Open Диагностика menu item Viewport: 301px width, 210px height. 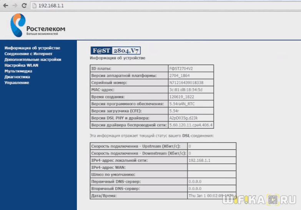(17, 77)
